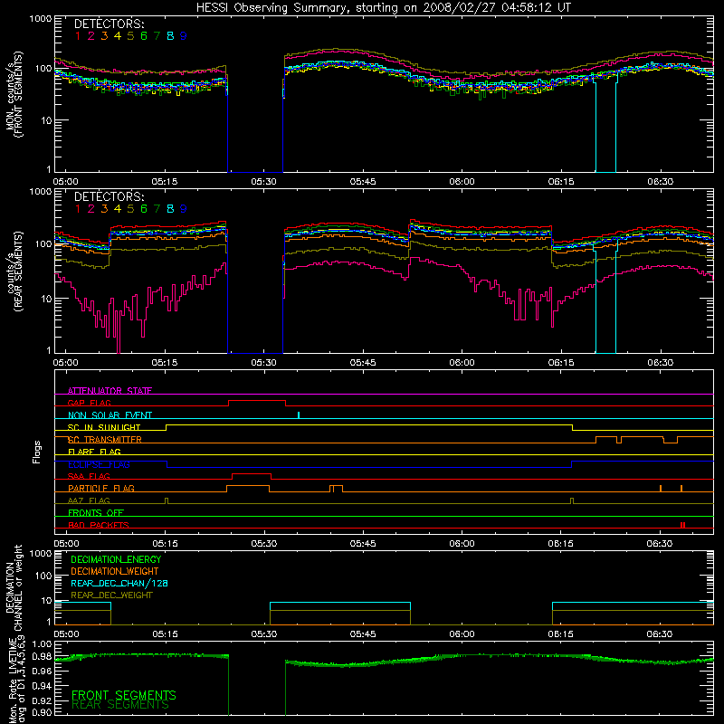This screenshot has width=724, height=724.
Task: Click 05:30 tick under front segments plot
Action: (263, 182)
